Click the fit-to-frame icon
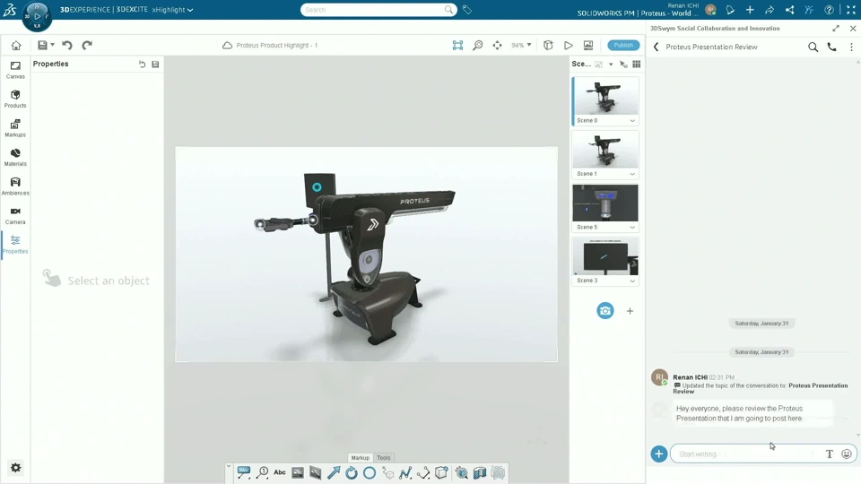861x484 pixels. pos(457,45)
